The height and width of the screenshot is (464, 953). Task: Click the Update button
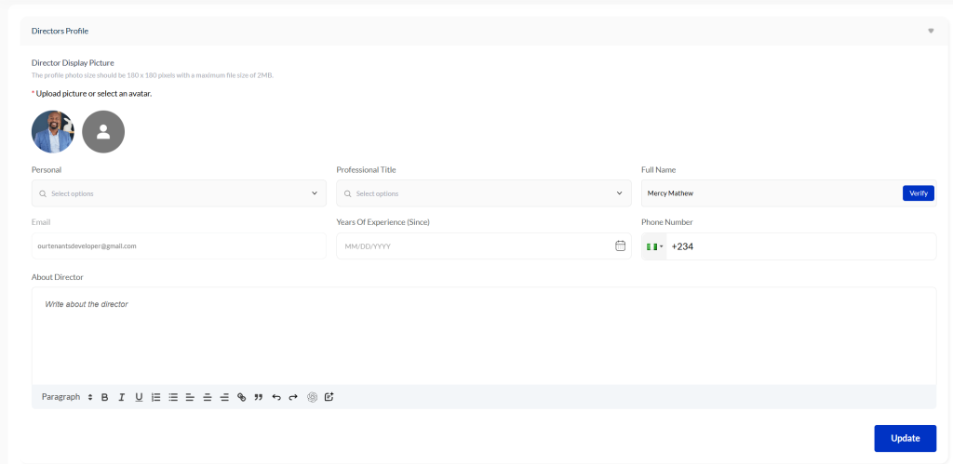[x=905, y=438]
